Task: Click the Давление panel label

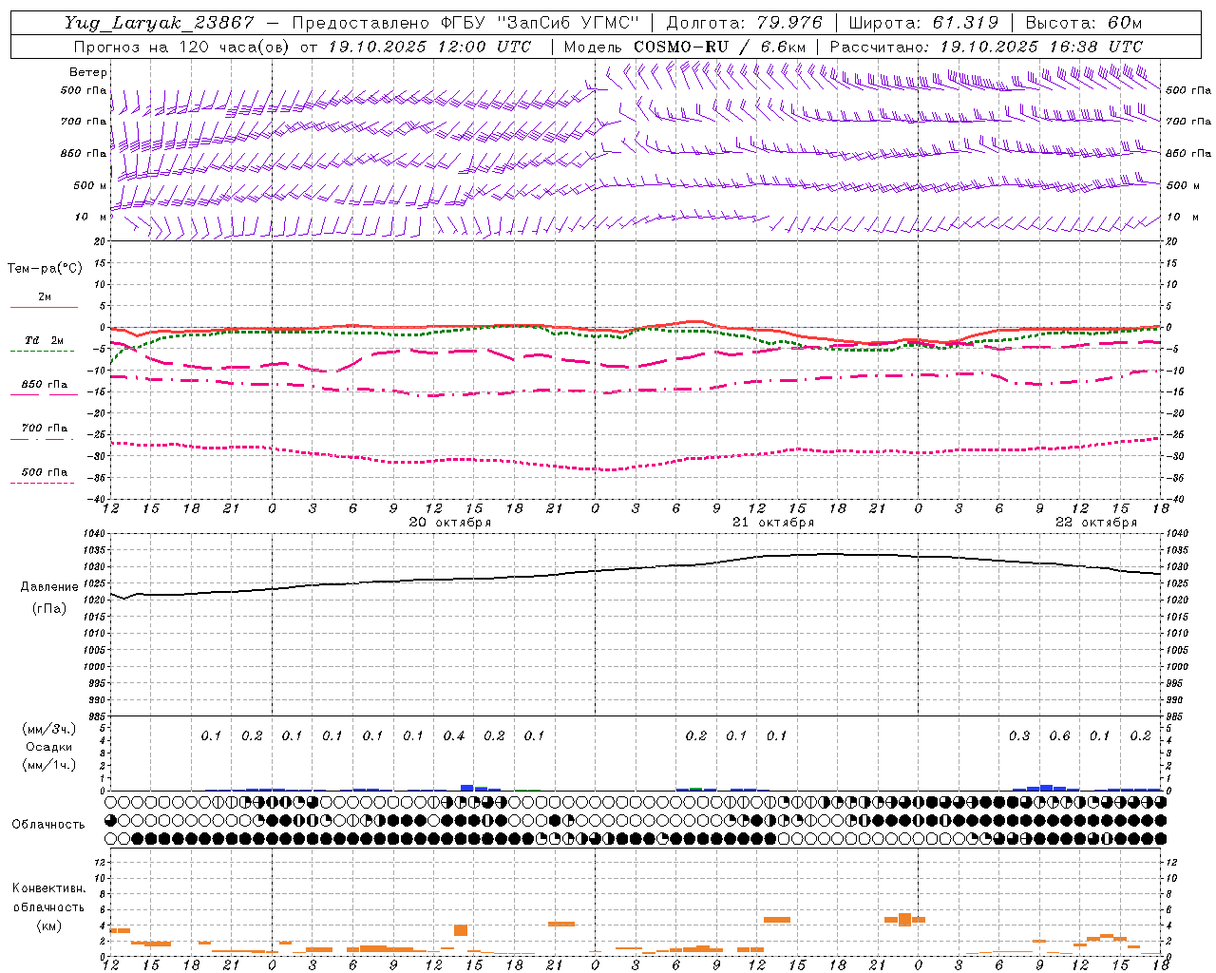Action: pyautogui.click(x=49, y=587)
